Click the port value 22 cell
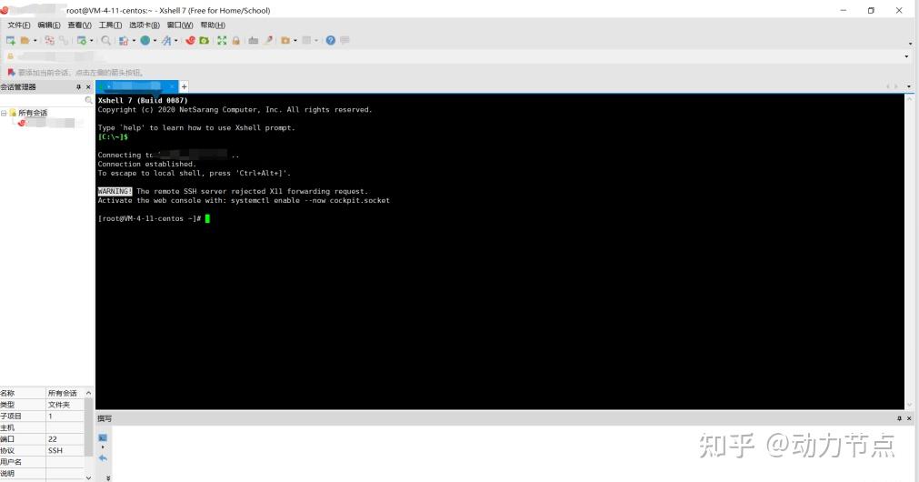 point(65,438)
